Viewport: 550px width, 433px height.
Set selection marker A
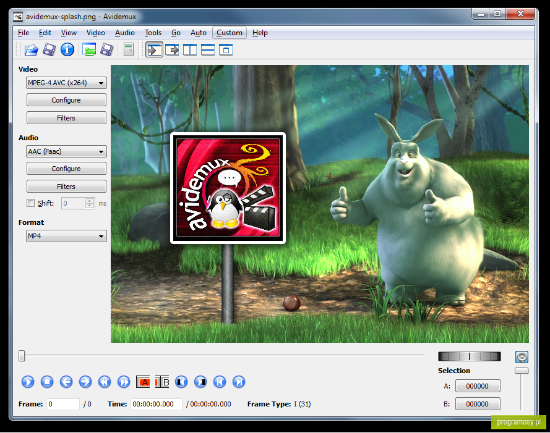pos(143,382)
